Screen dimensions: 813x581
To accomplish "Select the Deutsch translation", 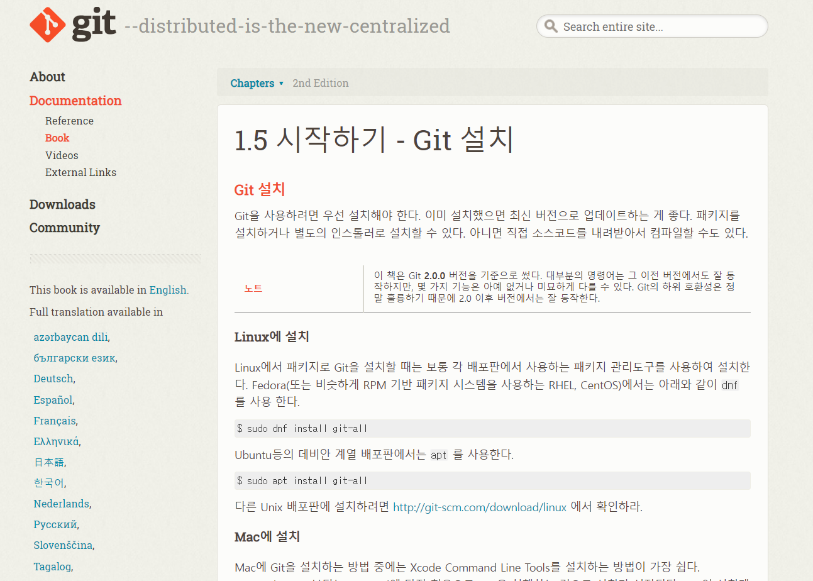I will point(53,379).
